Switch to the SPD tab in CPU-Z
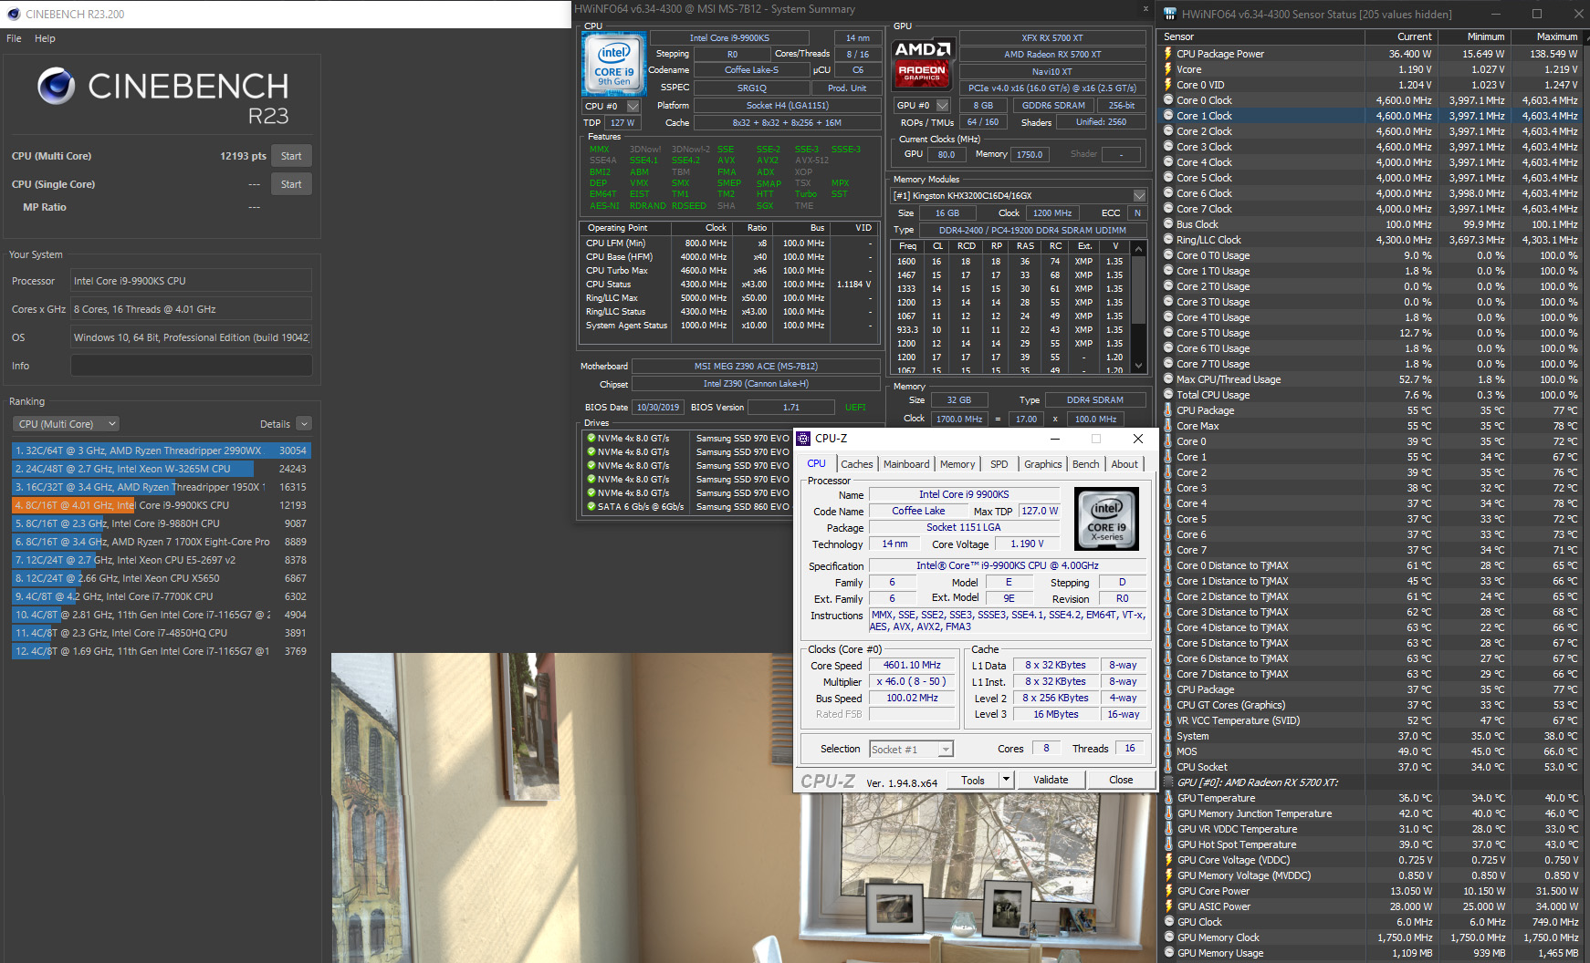Screen dimensions: 1590x963 999,464
